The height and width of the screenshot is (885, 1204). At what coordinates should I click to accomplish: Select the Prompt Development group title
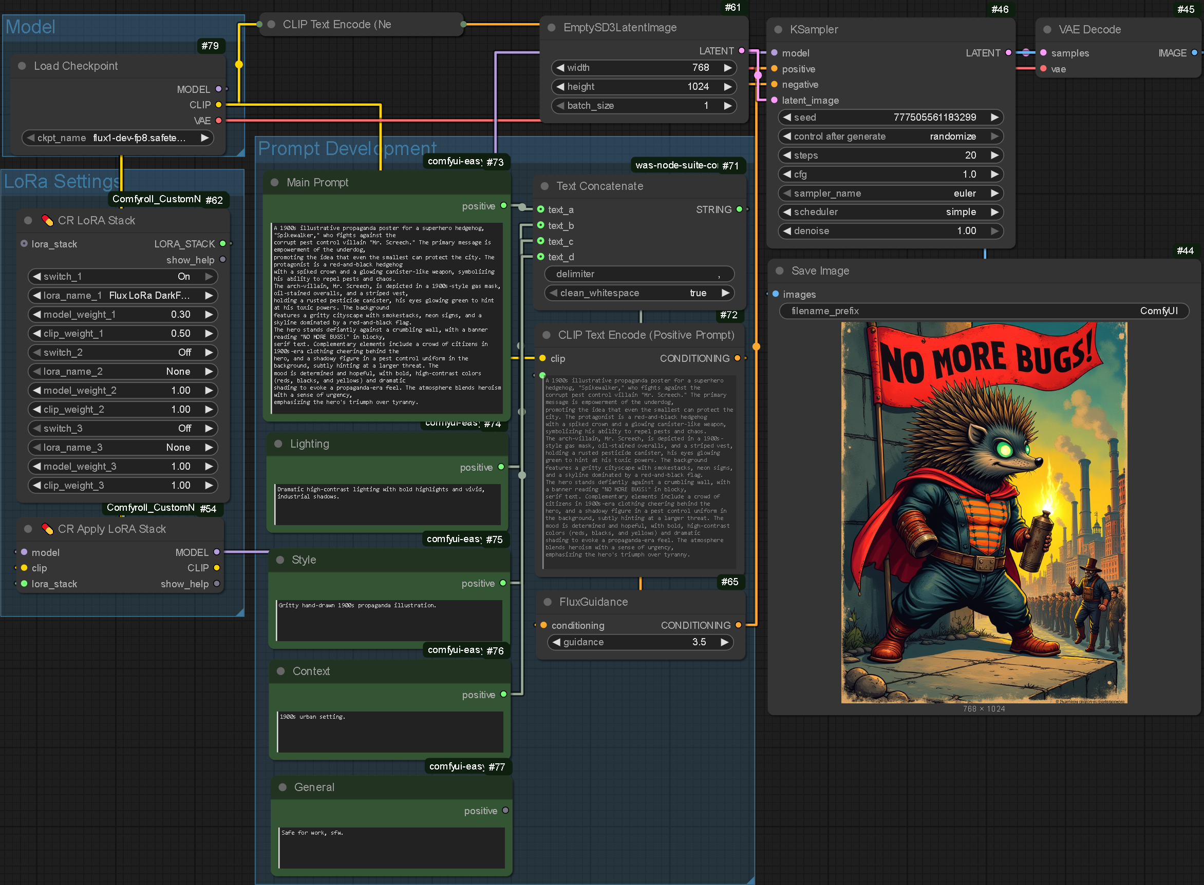[x=347, y=148]
